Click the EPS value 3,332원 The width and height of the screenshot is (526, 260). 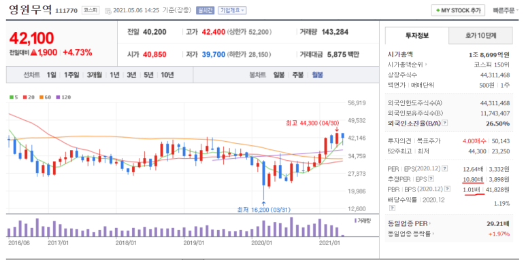point(500,168)
